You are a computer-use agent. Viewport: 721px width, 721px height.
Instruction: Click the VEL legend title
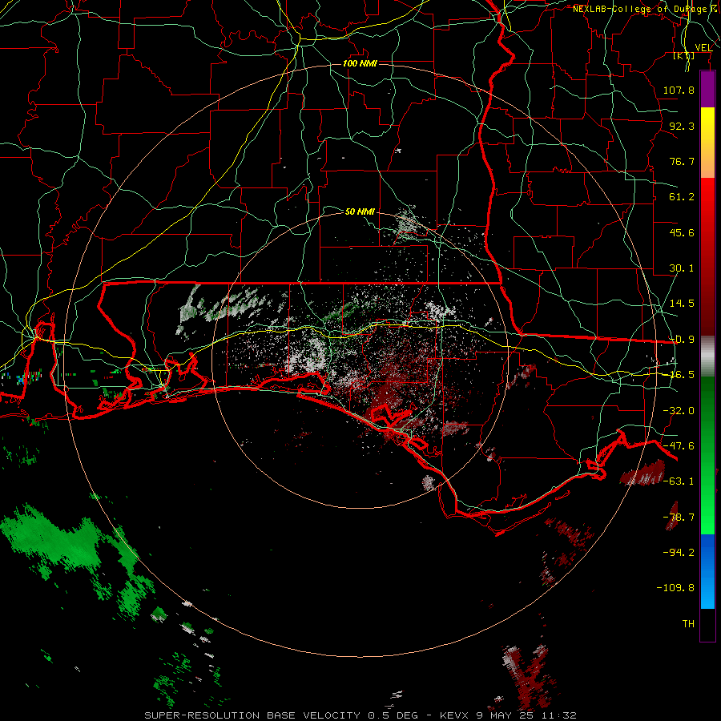pos(703,48)
